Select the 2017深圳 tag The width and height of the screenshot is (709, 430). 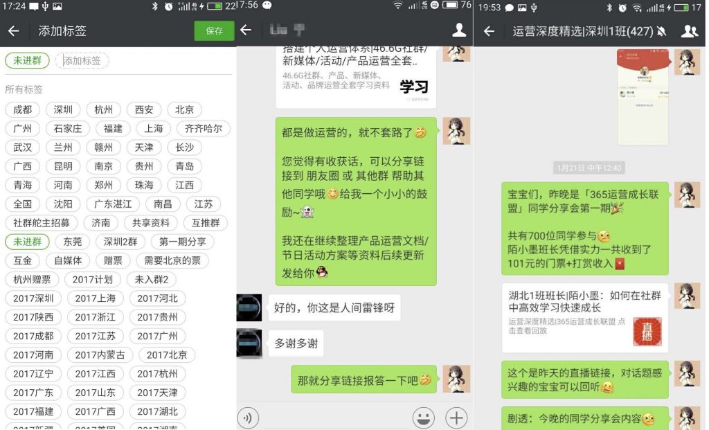tap(33, 299)
